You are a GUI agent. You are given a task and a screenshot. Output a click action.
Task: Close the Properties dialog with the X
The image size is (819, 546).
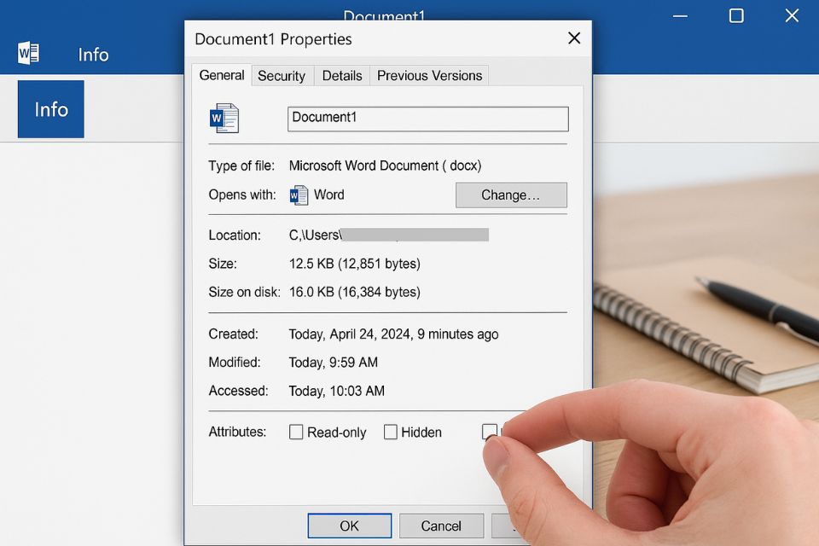(x=573, y=38)
